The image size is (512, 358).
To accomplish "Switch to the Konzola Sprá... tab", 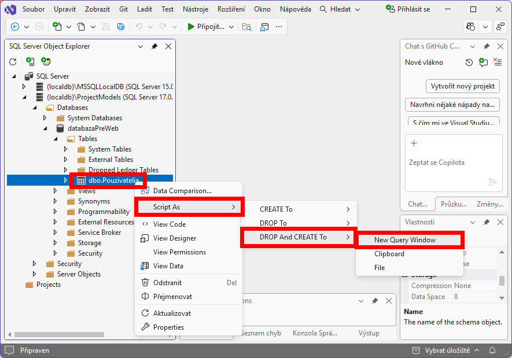I will pyautogui.click(x=315, y=333).
